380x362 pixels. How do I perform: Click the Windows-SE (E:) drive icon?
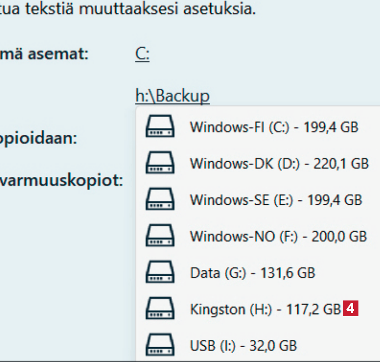point(159,200)
